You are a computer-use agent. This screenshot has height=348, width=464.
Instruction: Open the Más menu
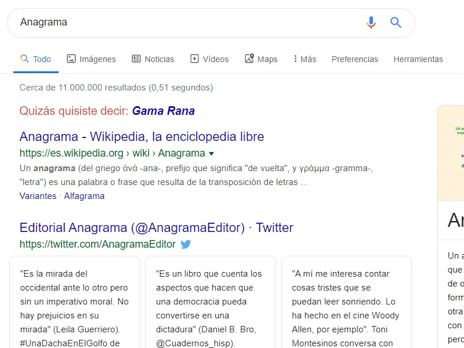point(304,59)
